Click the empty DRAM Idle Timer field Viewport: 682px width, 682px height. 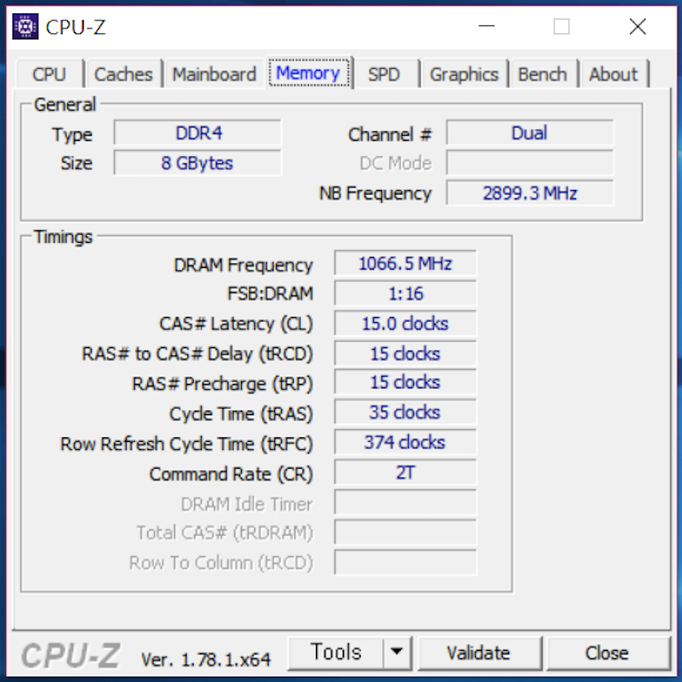(405, 502)
